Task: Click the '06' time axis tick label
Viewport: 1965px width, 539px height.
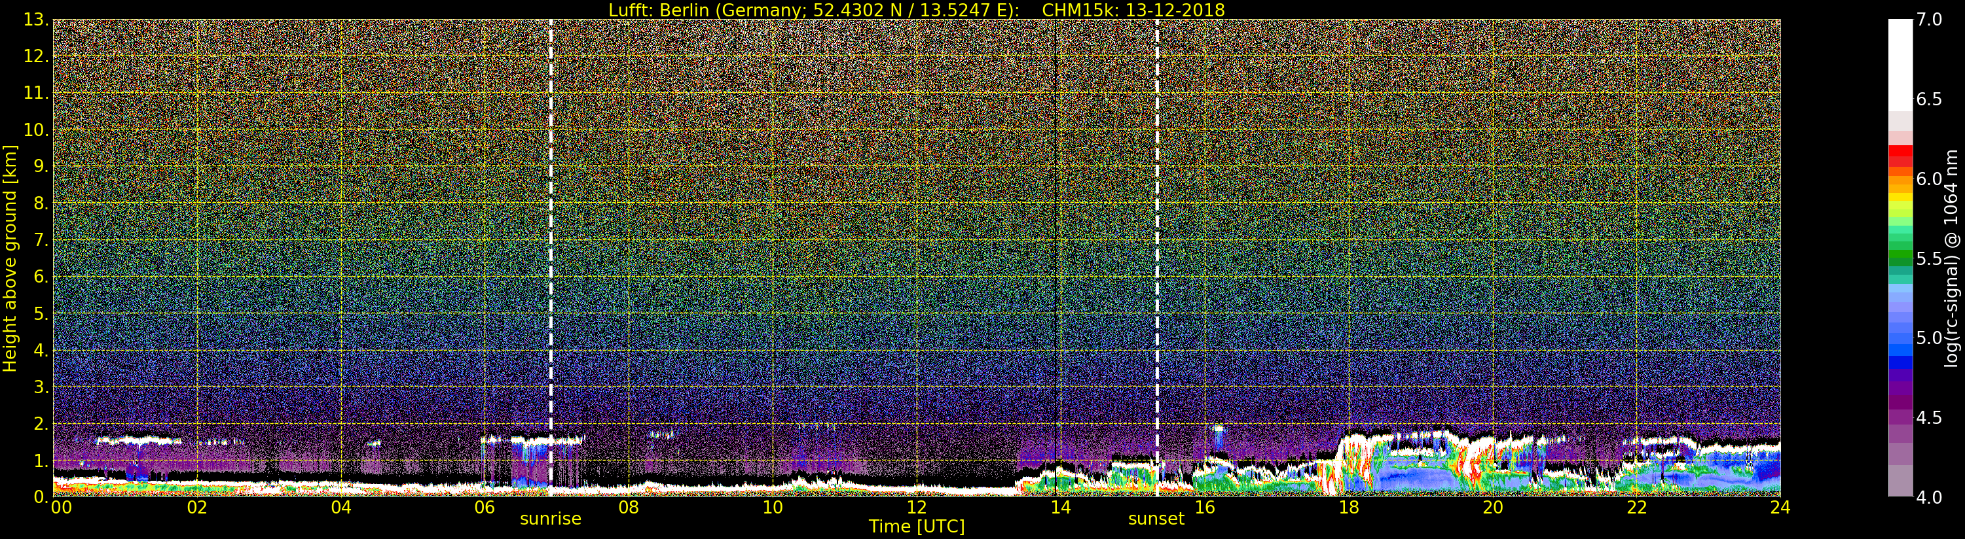Action: [x=485, y=507]
